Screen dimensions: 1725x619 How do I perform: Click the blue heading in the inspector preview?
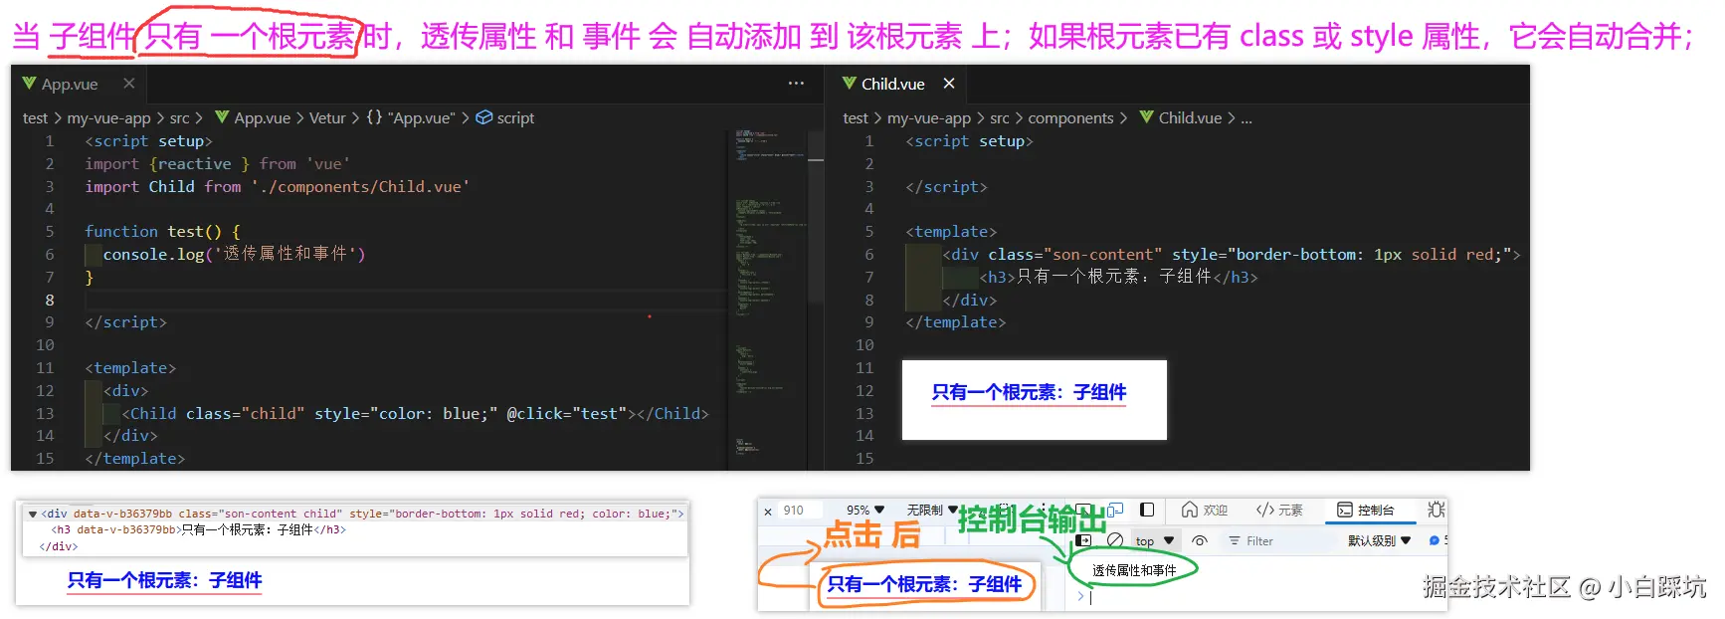click(x=164, y=580)
